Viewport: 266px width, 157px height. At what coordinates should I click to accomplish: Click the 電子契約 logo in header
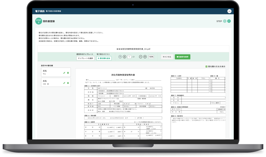40,11
